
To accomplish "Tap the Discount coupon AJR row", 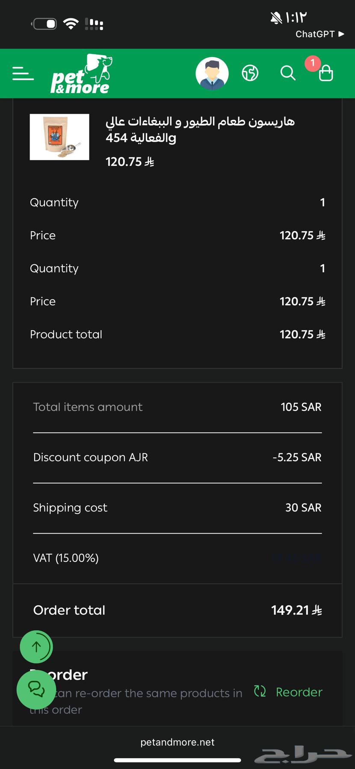I will point(177,458).
